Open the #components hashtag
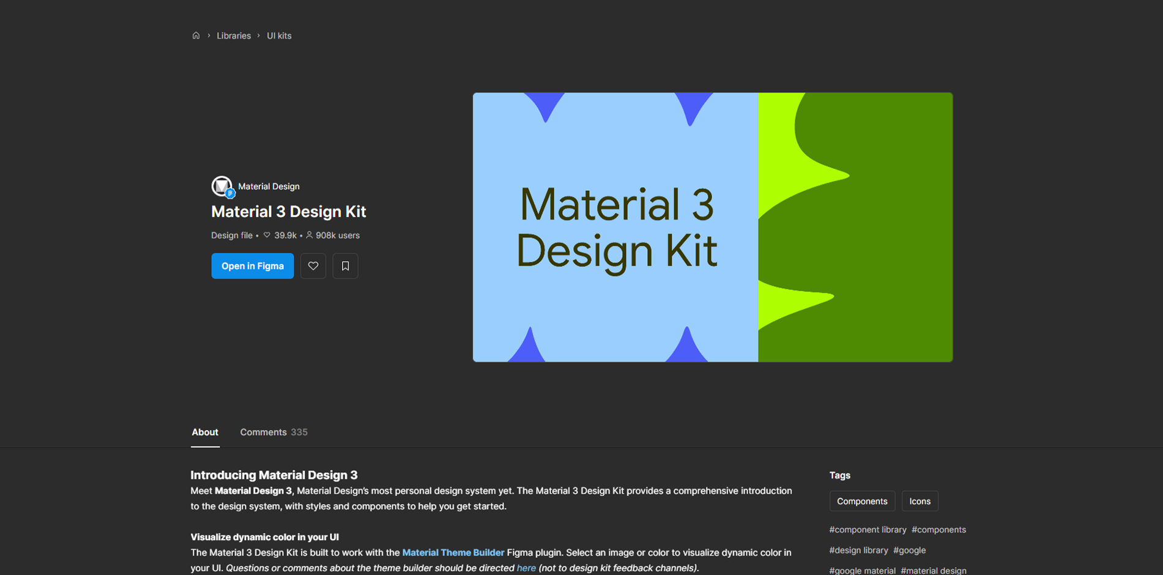 (938, 530)
